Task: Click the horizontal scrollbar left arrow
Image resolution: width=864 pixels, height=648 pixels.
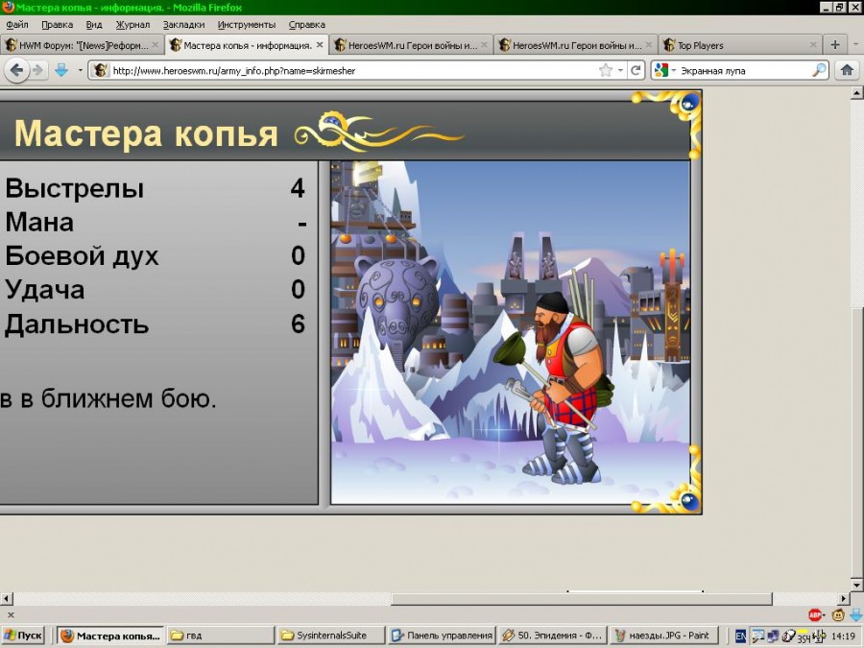Action: pos(6,598)
